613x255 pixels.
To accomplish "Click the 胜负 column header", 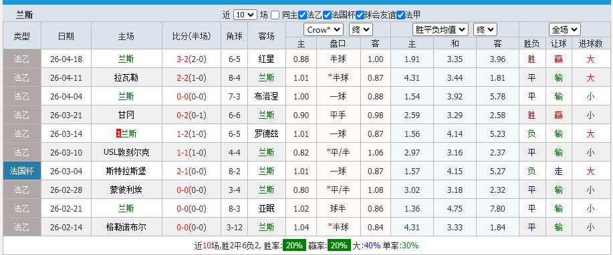I will (x=531, y=43).
